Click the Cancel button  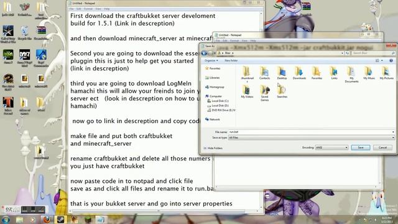coord(382,147)
